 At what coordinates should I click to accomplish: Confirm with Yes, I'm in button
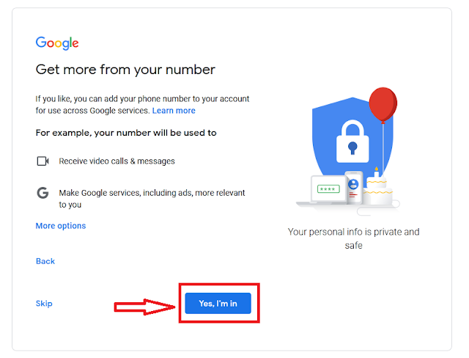coord(218,303)
